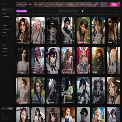Click the Log in button
The image size is (122, 122).
tap(4, 108)
